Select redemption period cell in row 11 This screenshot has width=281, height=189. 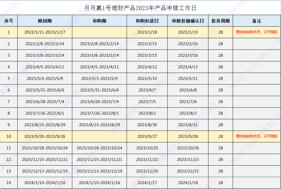click(45, 148)
